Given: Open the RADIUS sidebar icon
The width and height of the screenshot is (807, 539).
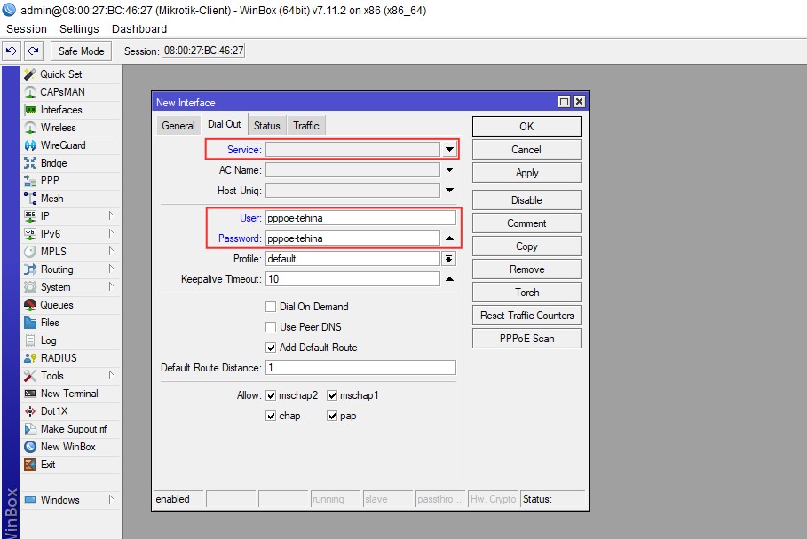Looking at the screenshot, I should pos(30,358).
